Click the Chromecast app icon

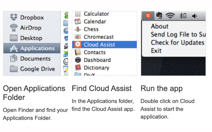(78, 37)
